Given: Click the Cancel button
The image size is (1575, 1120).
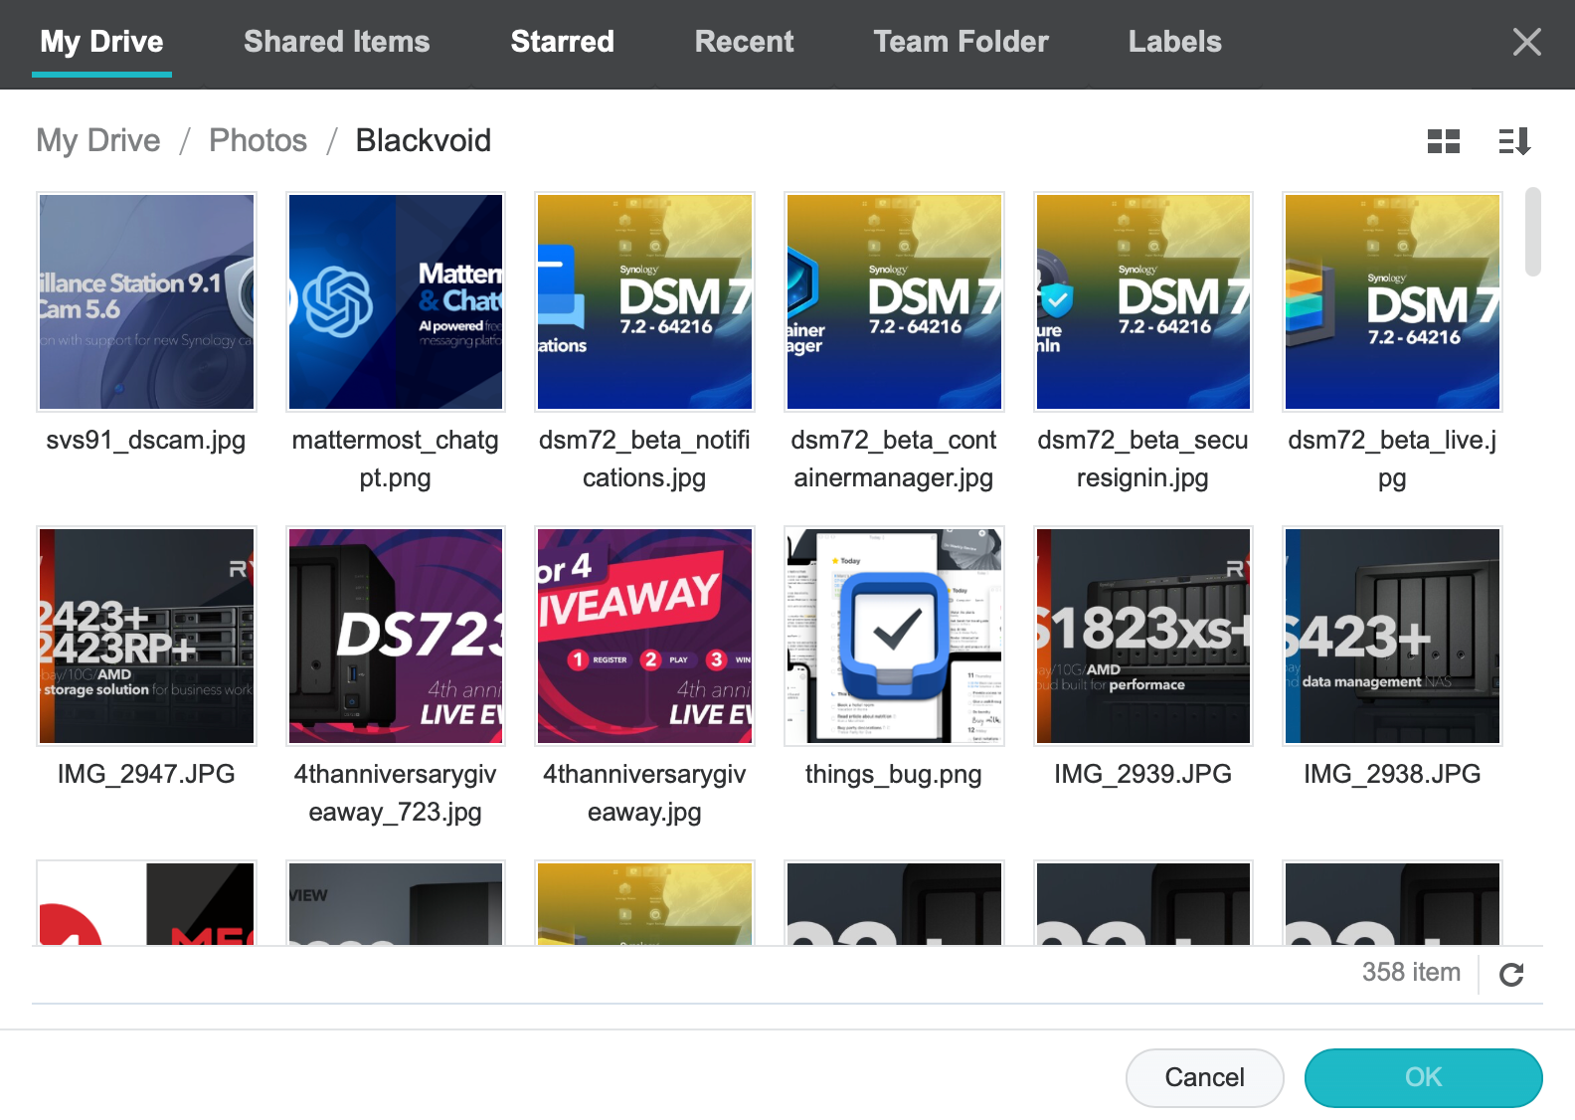Looking at the screenshot, I should pyautogui.click(x=1204, y=1077).
